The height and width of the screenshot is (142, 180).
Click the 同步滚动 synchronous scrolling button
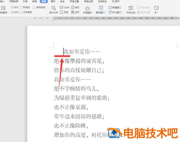143,8
